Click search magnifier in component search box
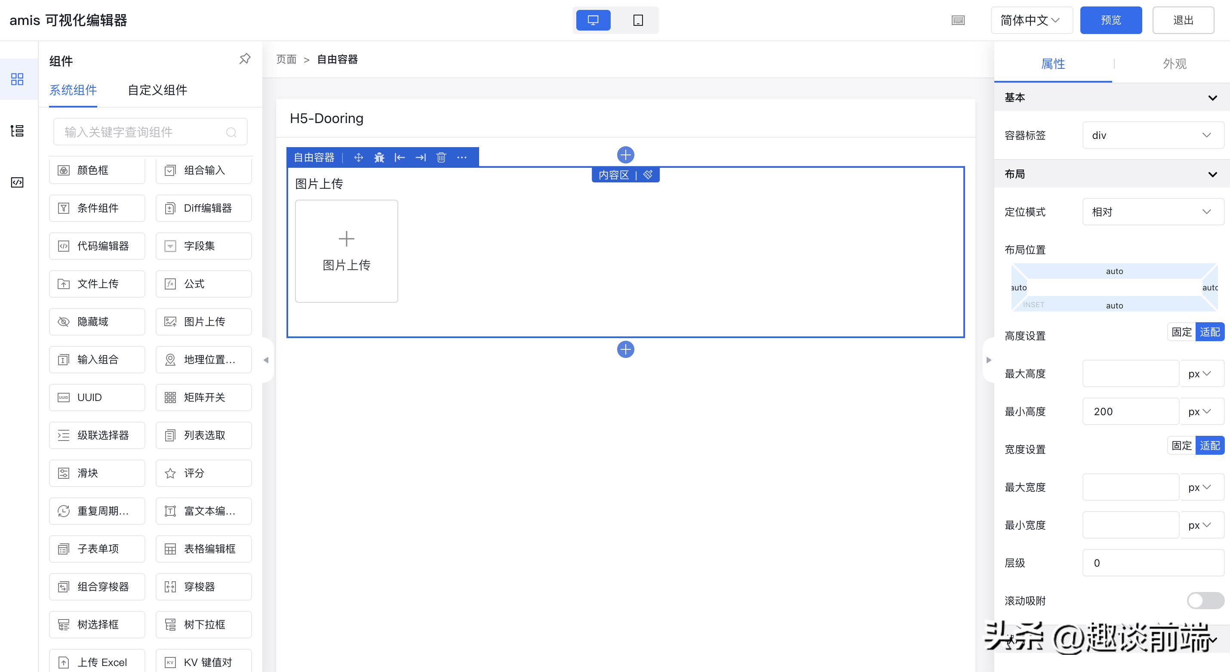 point(231,133)
